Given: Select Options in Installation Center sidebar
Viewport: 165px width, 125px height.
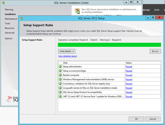Looking at the screenshot, I should [x=9, y=38].
